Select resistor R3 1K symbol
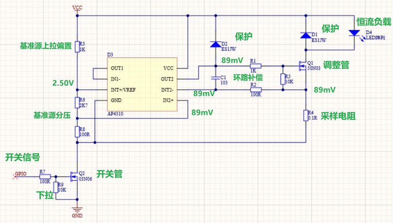 click(77, 46)
